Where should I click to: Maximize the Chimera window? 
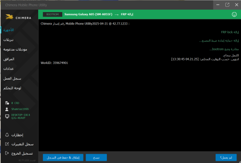pos(227,5)
